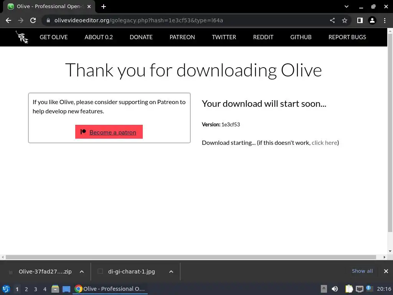Switch to workspace 2
Image resolution: width=393 pixels, height=295 pixels.
point(26,289)
